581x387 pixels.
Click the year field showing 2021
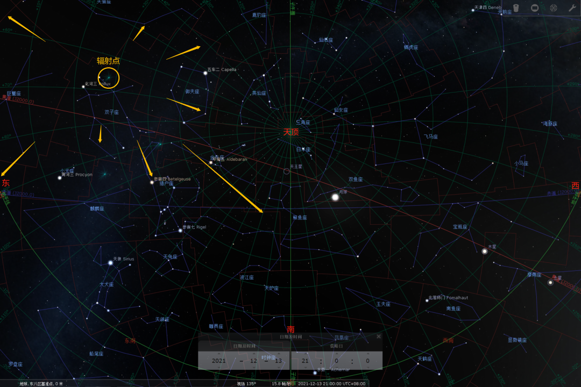pos(218,361)
